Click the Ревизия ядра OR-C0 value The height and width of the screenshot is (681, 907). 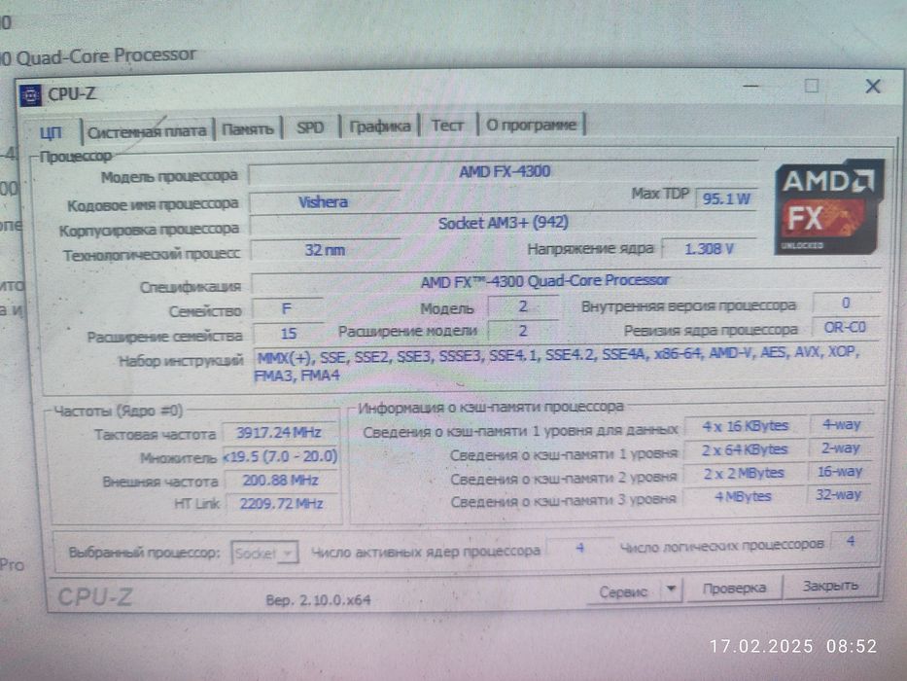[845, 328]
